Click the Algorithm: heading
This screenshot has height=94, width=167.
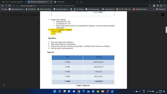(52, 38)
